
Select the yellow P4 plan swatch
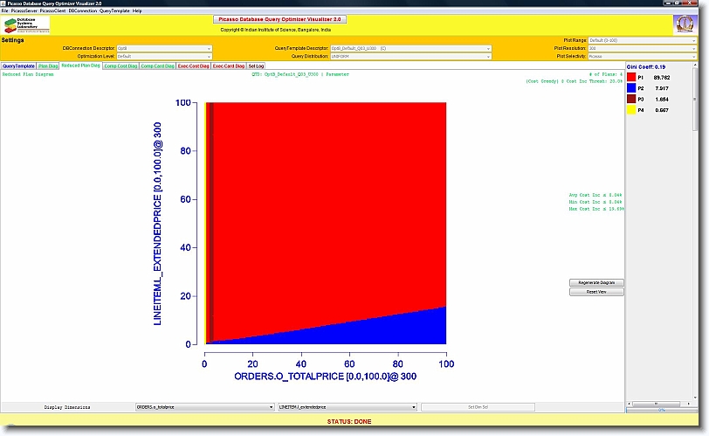click(x=631, y=111)
